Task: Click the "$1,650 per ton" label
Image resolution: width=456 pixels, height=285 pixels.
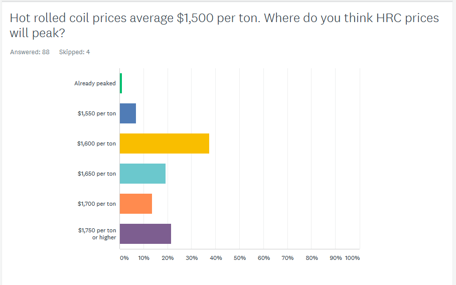Action: pos(97,174)
